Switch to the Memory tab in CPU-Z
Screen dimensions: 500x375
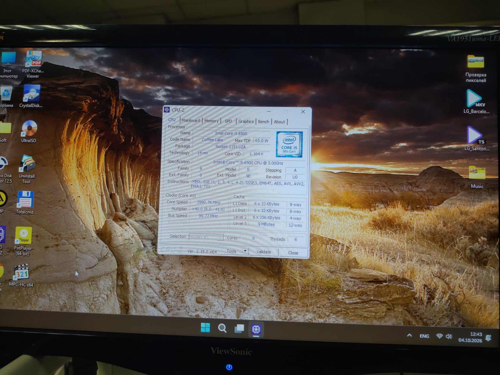pyautogui.click(x=211, y=121)
